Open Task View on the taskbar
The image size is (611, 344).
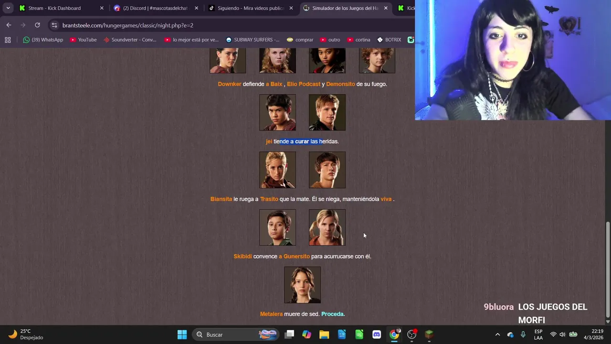[289, 334]
